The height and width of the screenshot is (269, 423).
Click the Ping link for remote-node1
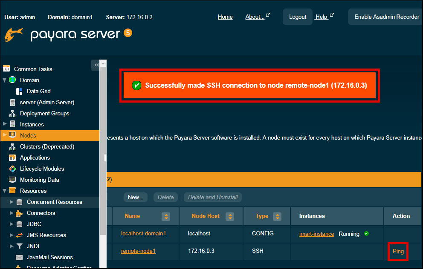point(398,252)
